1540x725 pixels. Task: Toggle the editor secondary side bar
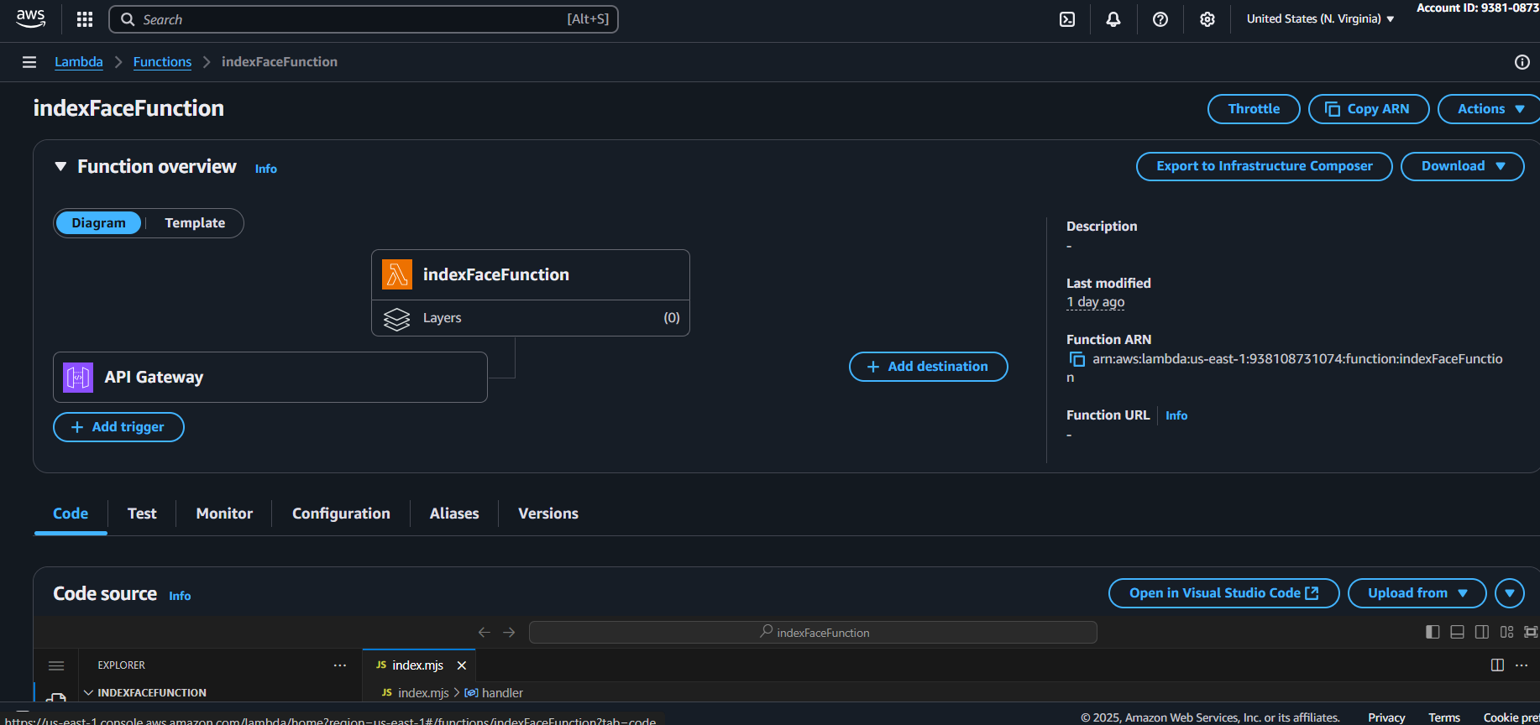click(1482, 632)
